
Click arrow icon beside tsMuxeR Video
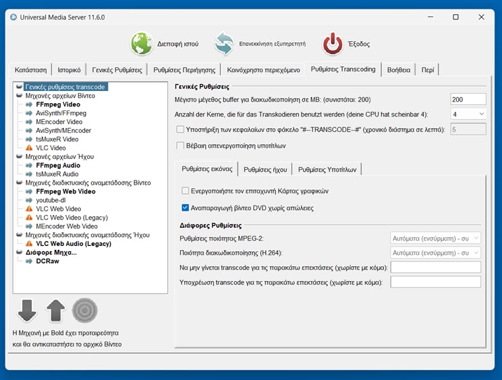click(29, 139)
